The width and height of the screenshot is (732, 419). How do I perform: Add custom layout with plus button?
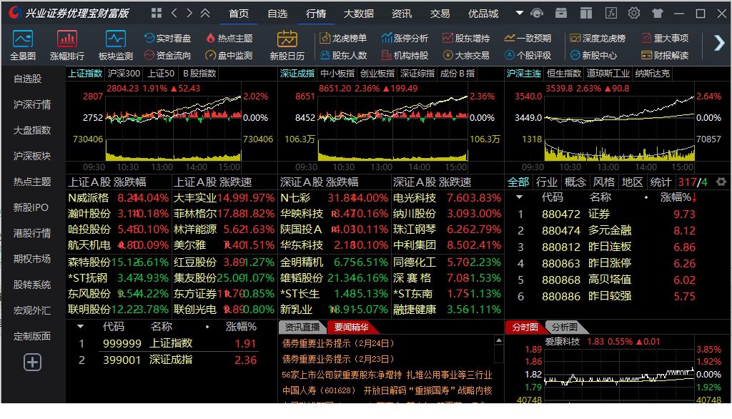click(33, 362)
